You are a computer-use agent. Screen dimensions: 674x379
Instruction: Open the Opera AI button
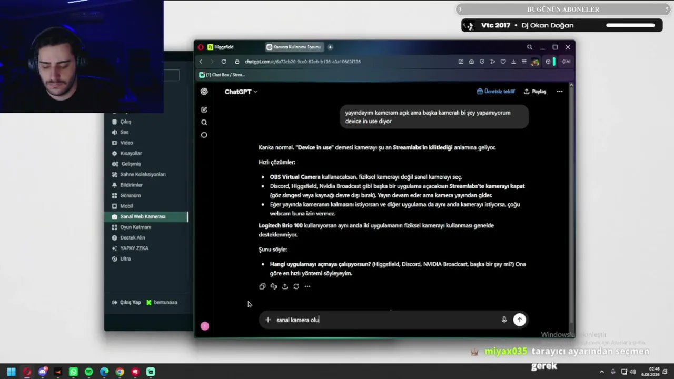click(566, 62)
